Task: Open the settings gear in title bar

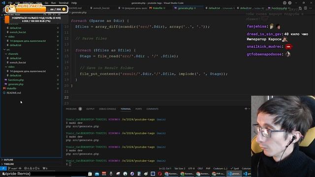Action: point(290,3)
